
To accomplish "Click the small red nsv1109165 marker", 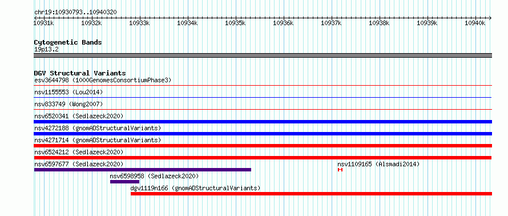I will (x=340, y=170).
